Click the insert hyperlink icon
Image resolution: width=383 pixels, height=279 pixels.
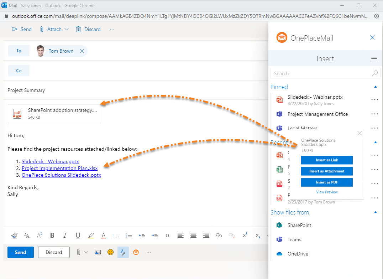click(219, 235)
